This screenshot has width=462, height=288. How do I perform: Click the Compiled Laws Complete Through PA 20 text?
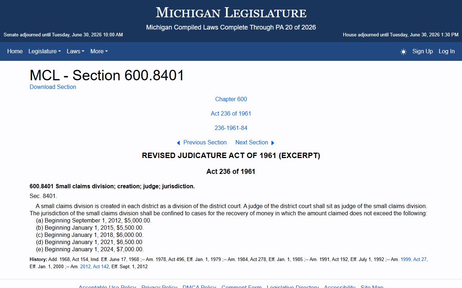tap(231, 27)
